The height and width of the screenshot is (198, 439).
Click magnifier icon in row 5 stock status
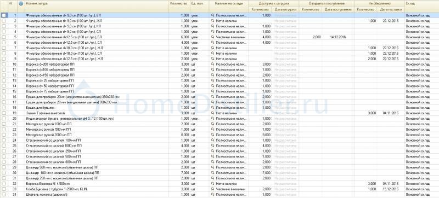point(212,37)
